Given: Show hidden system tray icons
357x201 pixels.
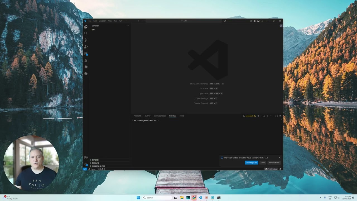Looking at the screenshot, I should click(320, 198).
